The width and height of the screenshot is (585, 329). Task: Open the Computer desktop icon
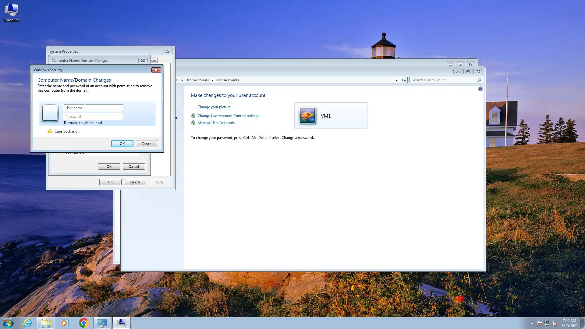coord(11,12)
